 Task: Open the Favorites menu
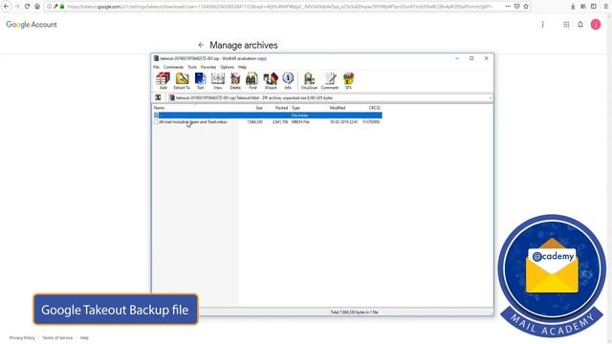[208, 67]
